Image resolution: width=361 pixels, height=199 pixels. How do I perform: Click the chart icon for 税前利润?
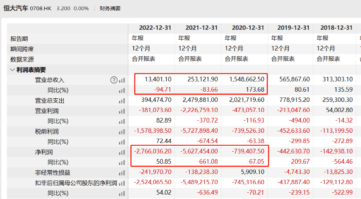point(122,132)
